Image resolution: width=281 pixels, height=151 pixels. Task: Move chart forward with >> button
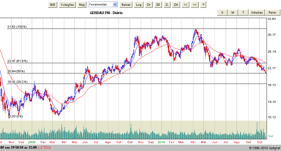(x=195, y=5)
